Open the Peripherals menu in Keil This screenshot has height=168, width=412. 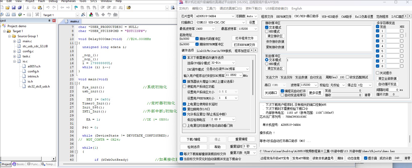click(68, 1)
